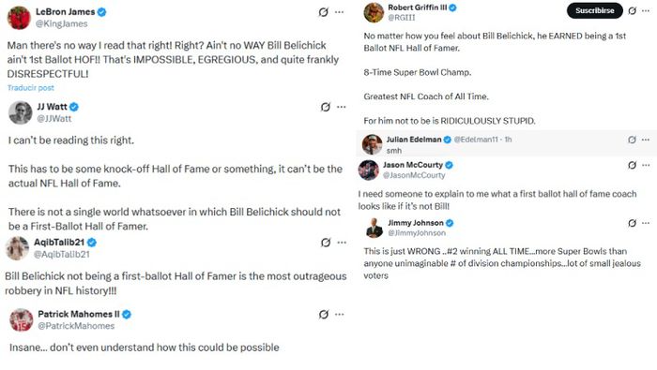Image resolution: width=657 pixels, height=370 pixels.
Task: Open more options on Jimmy Johnson's post
Action: click(646, 223)
